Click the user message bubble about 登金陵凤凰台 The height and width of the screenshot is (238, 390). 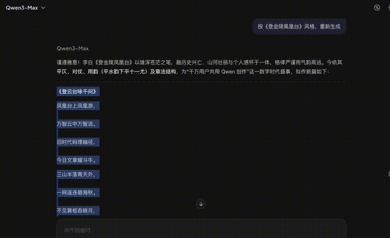point(299,26)
